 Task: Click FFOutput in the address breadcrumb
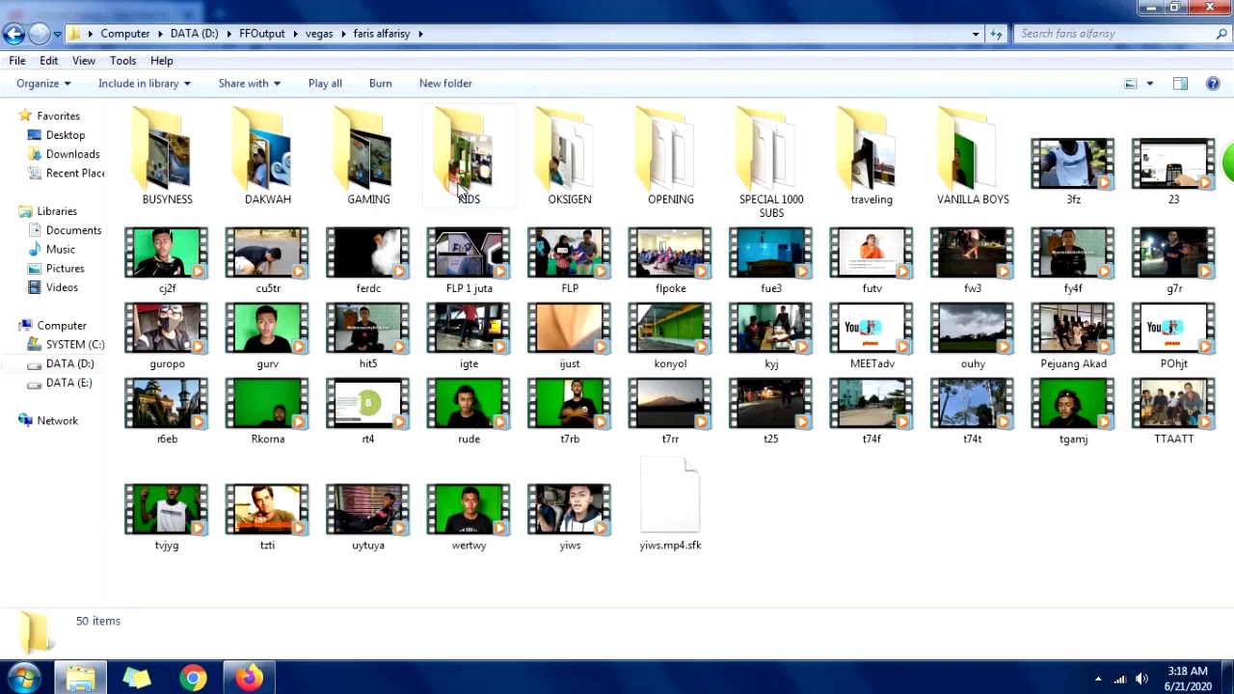pyautogui.click(x=262, y=34)
